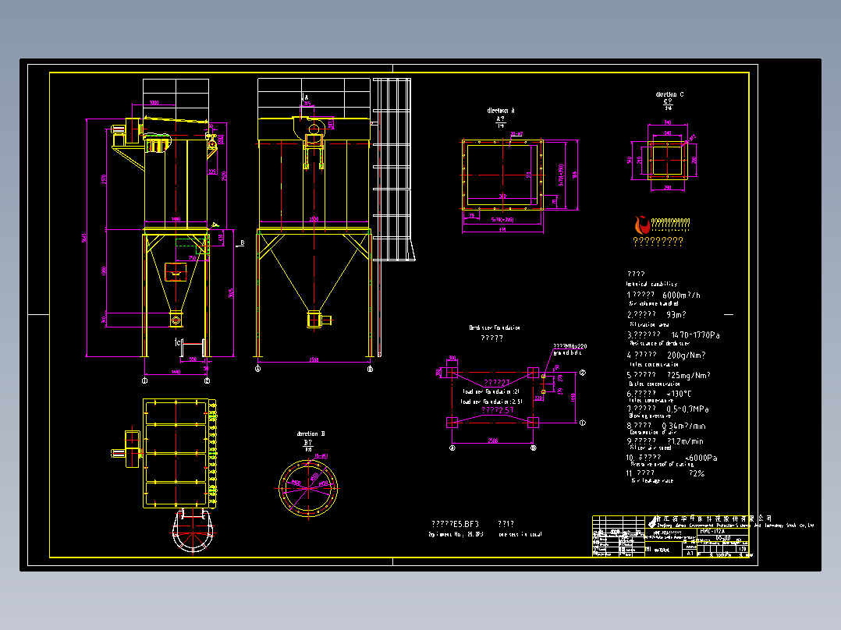841x630 pixels.
Task: Select the magenta "????2.5T" load label
Action: (497, 410)
